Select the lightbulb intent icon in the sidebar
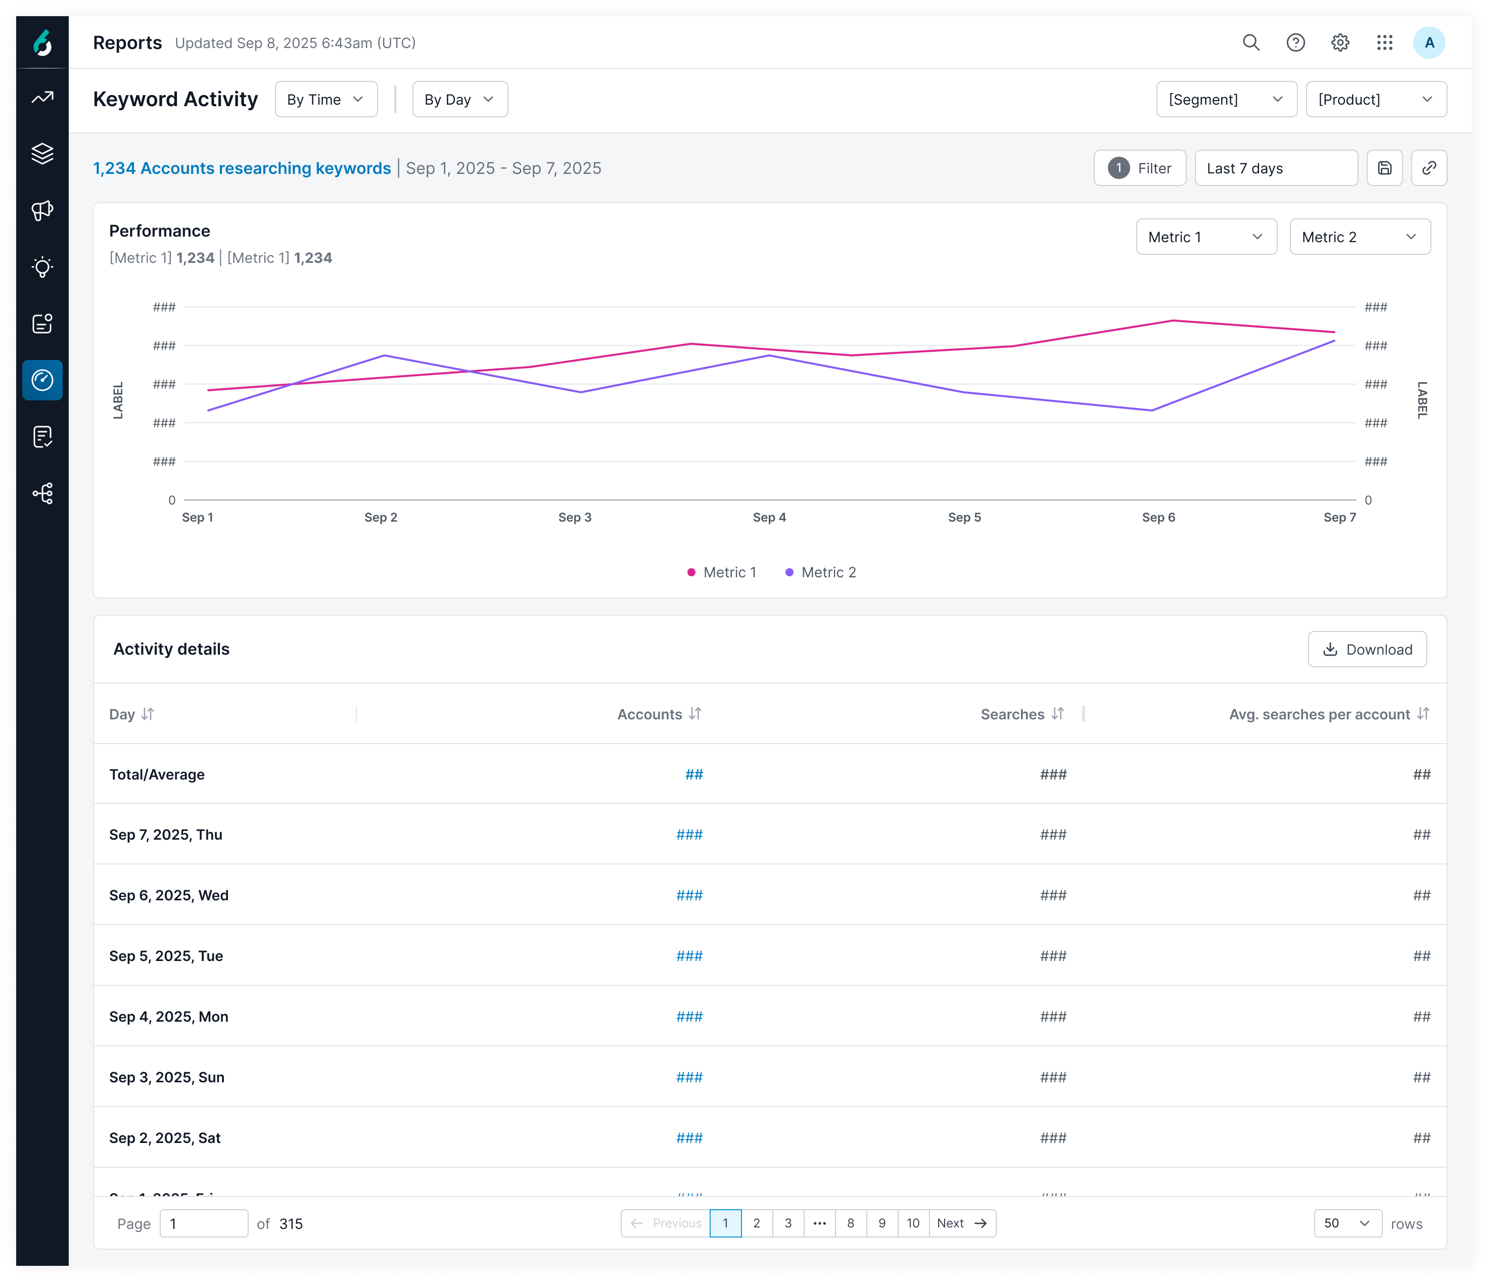This screenshot has height=1282, width=1488. (x=43, y=267)
